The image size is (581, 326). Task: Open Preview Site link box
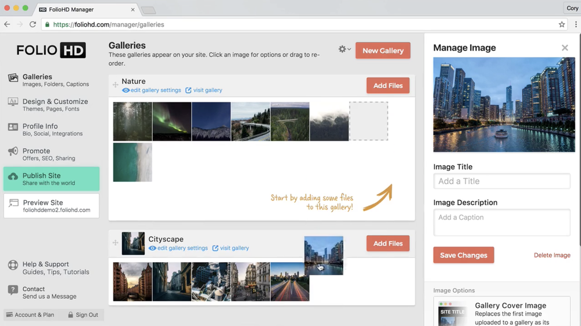click(52, 206)
